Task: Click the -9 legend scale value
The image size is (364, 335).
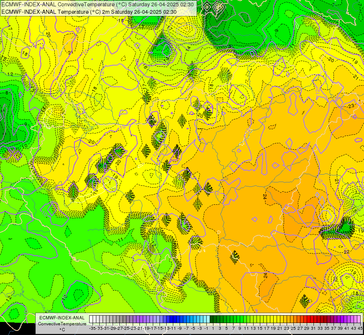Action: [180, 329]
